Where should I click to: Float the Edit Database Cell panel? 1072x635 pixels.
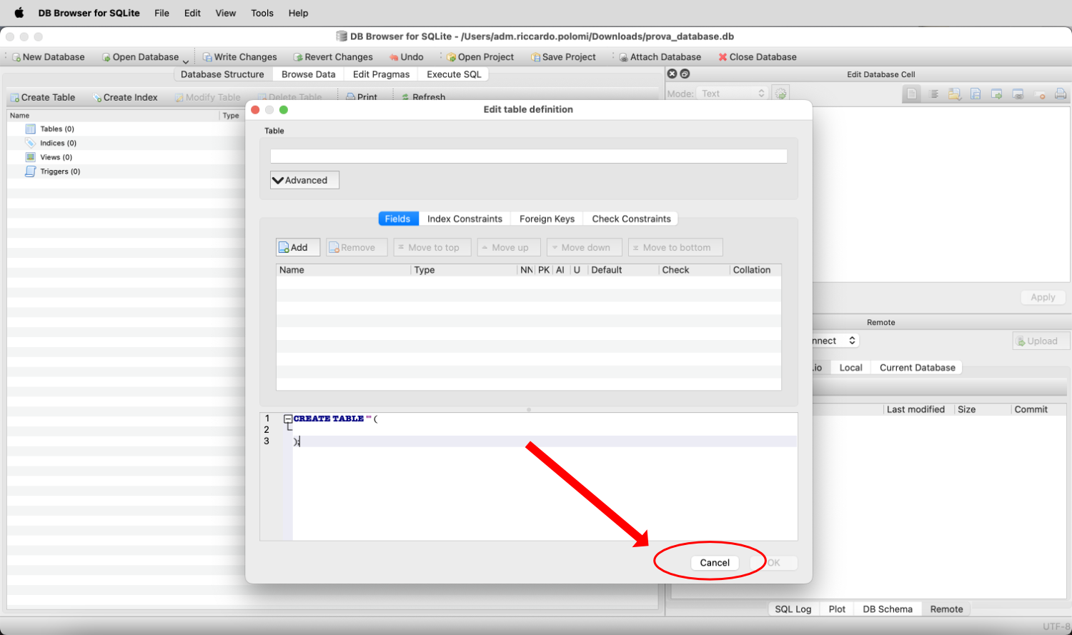685,74
